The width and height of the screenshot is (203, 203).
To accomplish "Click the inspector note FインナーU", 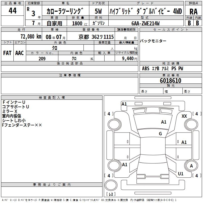I will 14,102.
